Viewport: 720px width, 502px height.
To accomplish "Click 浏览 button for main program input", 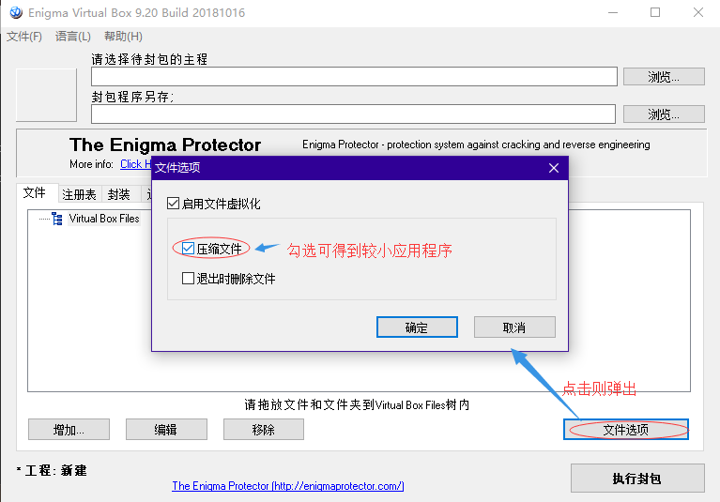I will point(664,77).
